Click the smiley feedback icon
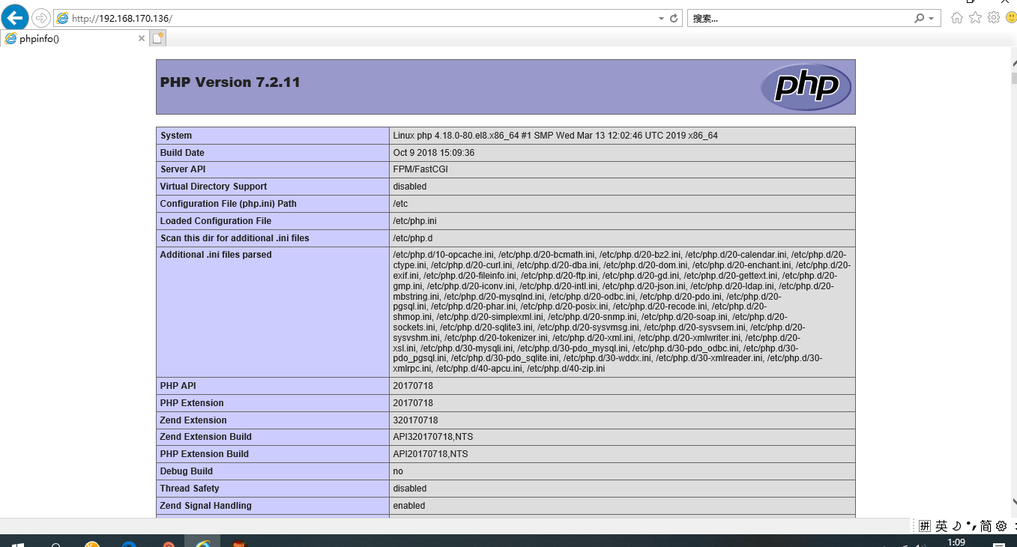The width and height of the screenshot is (1017, 547). tap(1010, 18)
